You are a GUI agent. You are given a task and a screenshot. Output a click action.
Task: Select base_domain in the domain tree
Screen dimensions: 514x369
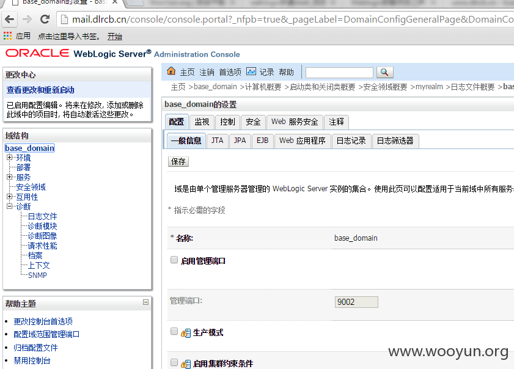click(x=29, y=148)
